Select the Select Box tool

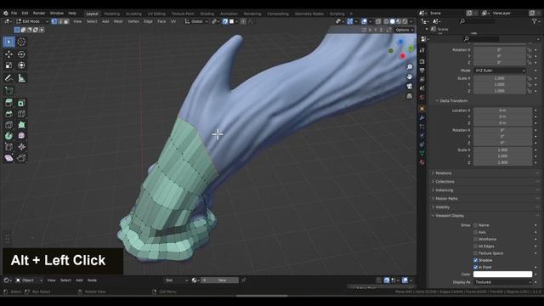click(x=9, y=42)
